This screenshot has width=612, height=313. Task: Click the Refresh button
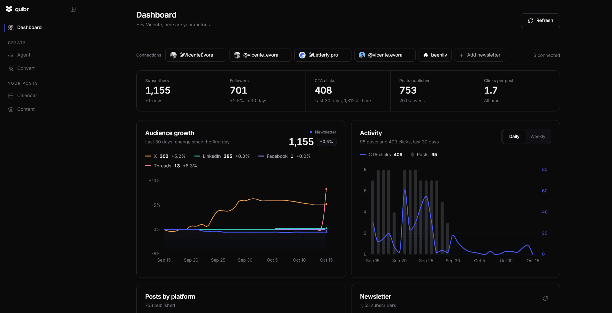click(x=540, y=21)
